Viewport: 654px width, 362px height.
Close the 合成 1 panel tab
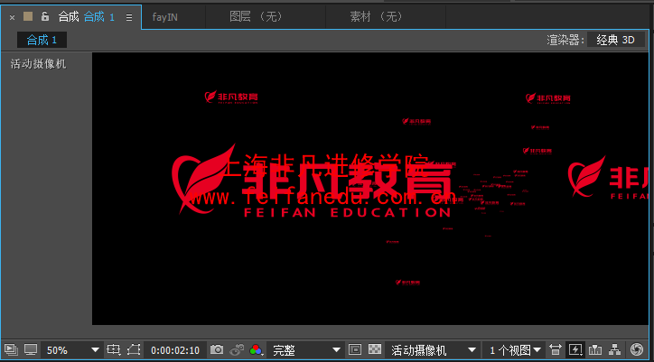[12, 17]
